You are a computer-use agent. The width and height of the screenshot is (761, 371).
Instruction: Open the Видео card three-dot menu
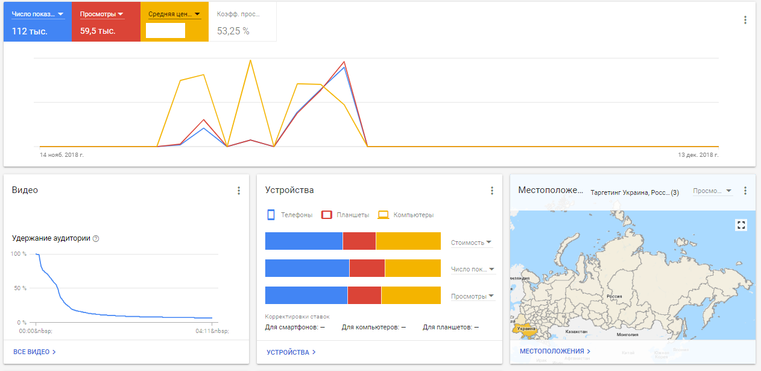238,191
